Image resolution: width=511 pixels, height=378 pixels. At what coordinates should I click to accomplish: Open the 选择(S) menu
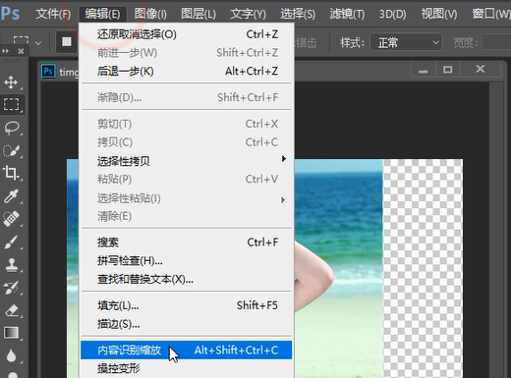298,14
